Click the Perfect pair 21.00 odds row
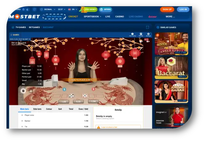 pyautogui.click(x=32, y=77)
